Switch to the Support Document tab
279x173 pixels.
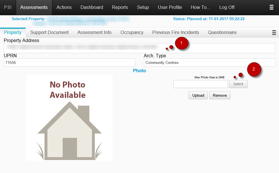coord(49,32)
